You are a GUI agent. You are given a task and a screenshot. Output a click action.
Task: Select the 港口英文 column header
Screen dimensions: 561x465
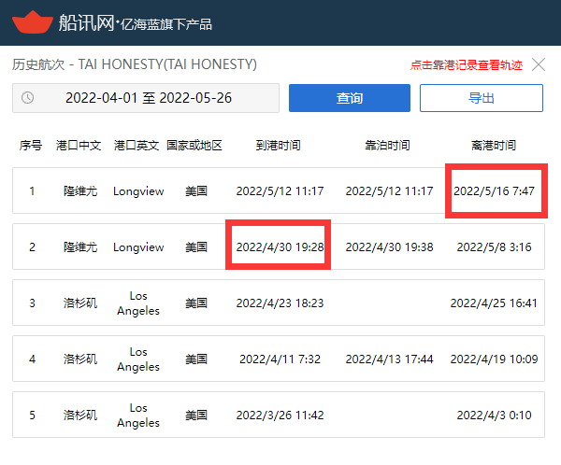tap(137, 146)
